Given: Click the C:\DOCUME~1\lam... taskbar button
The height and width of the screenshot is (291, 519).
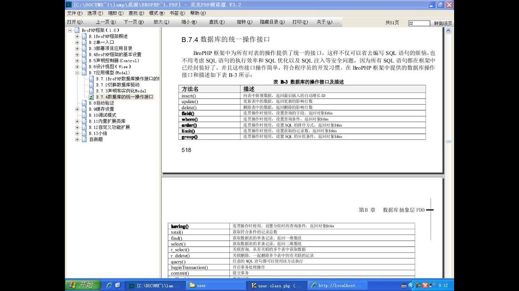Looking at the screenshot, I should coord(155,286).
